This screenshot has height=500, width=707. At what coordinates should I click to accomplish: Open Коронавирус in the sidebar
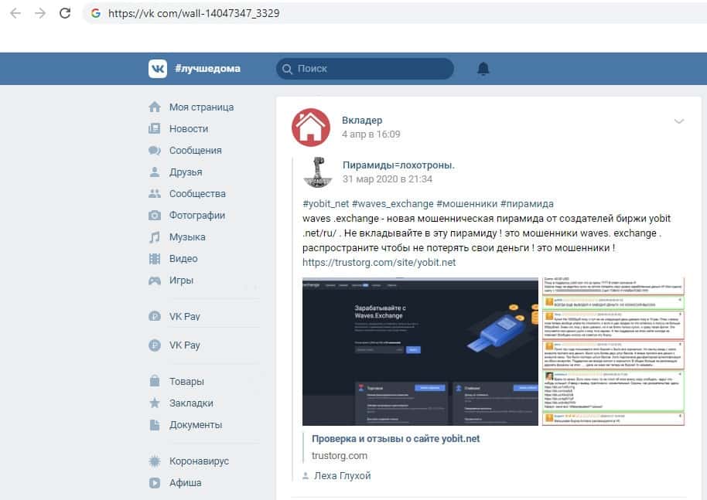click(x=200, y=461)
